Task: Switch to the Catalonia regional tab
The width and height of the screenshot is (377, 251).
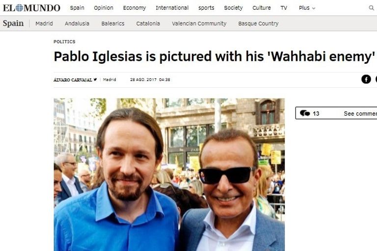Action: click(x=148, y=24)
